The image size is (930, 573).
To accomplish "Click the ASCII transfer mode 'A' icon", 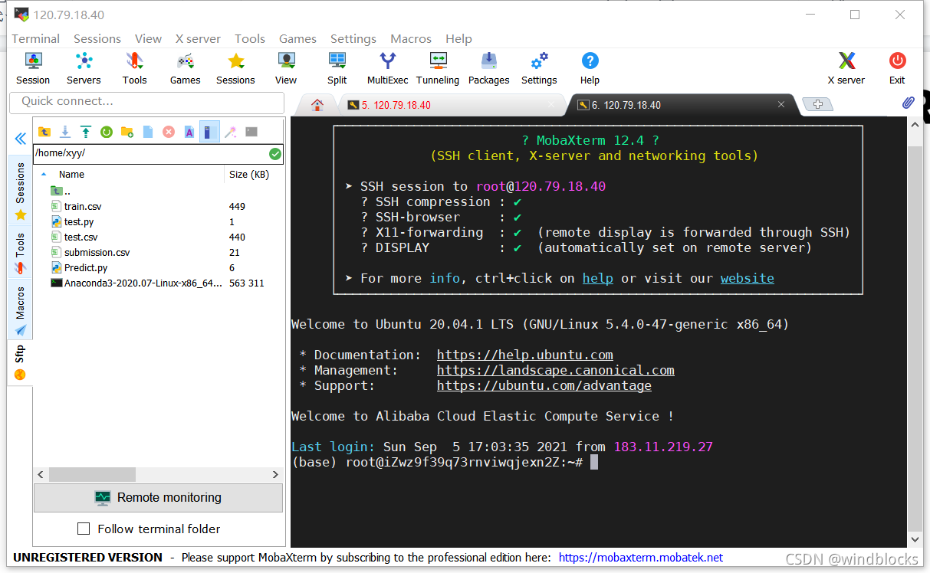I will (x=189, y=132).
